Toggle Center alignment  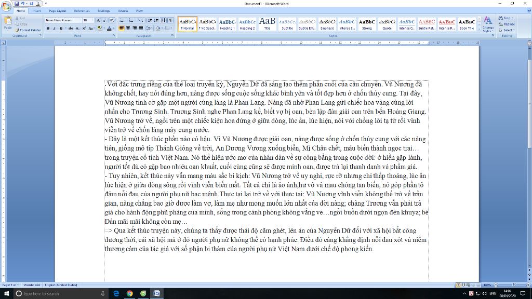tap(128, 28)
